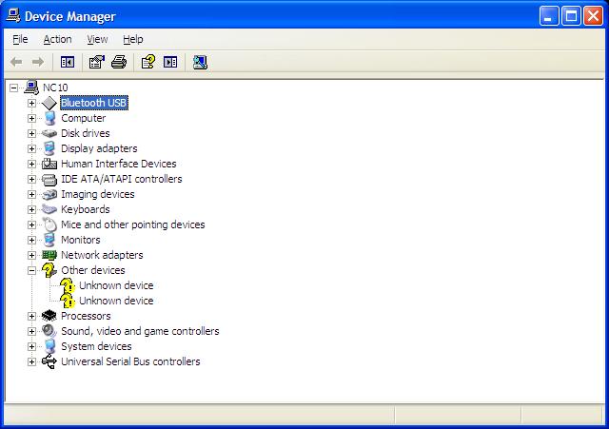609x429 pixels.
Task: Click the USB controllers icon
Action: (x=49, y=361)
